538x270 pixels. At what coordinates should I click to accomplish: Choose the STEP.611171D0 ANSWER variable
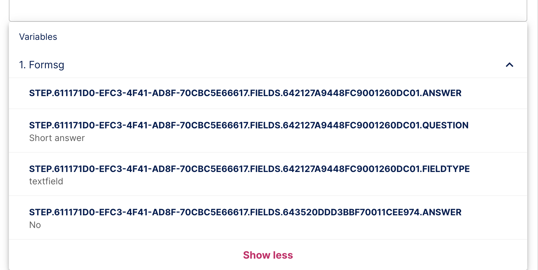pos(245,93)
